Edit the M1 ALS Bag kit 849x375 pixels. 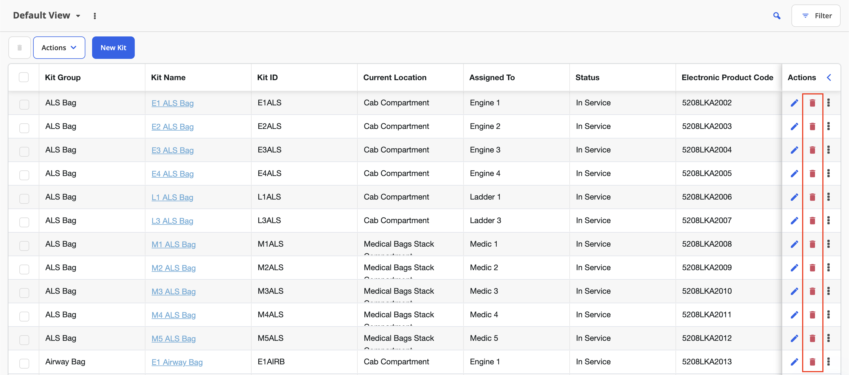(794, 244)
